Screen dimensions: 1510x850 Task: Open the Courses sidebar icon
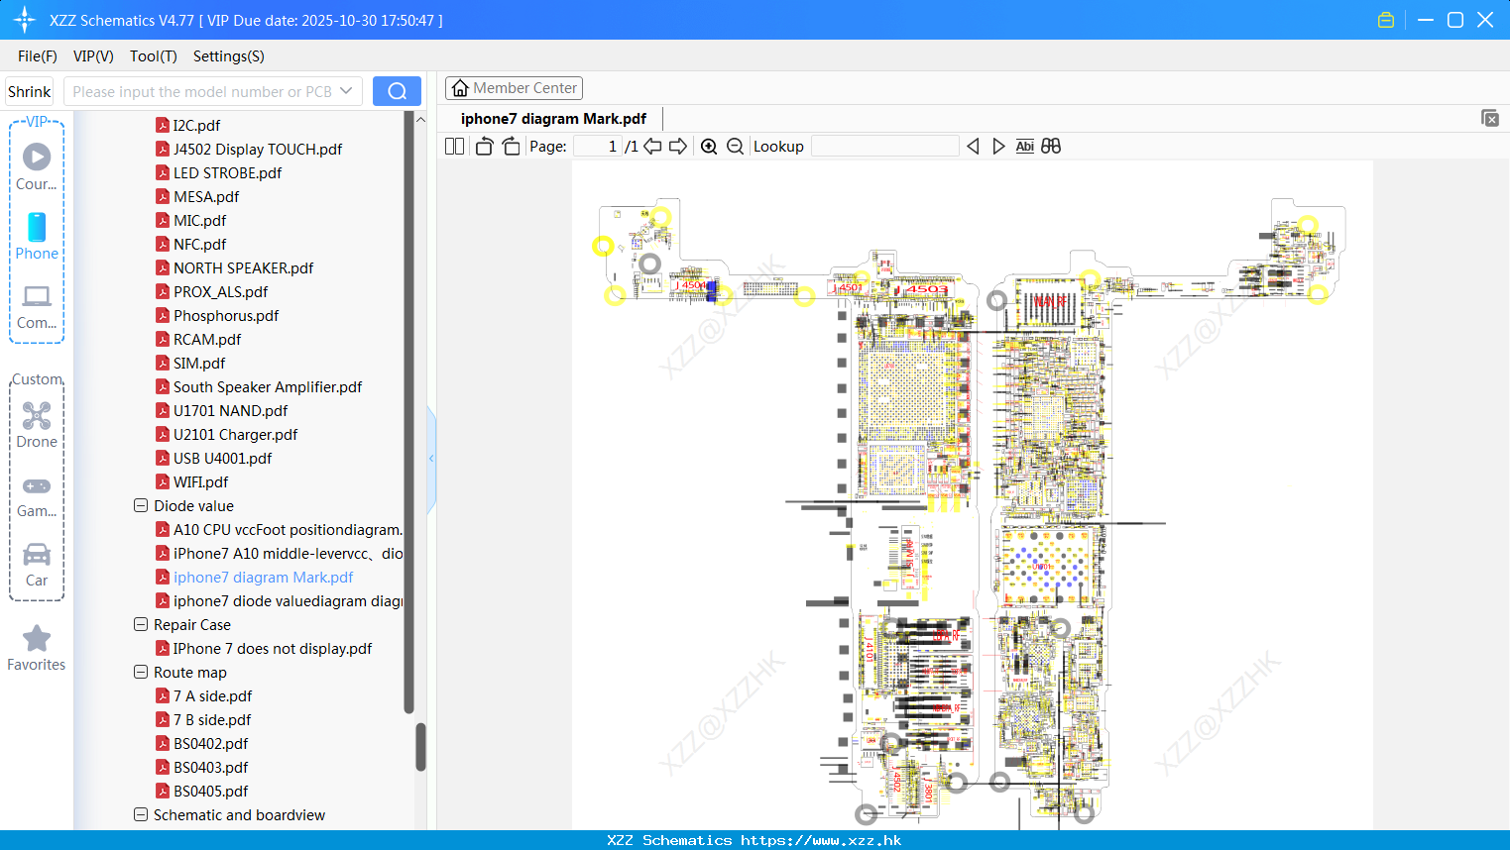(x=37, y=157)
